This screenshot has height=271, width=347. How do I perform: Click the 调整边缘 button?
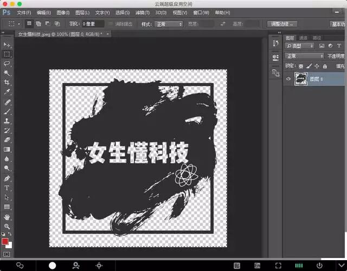click(282, 24)
